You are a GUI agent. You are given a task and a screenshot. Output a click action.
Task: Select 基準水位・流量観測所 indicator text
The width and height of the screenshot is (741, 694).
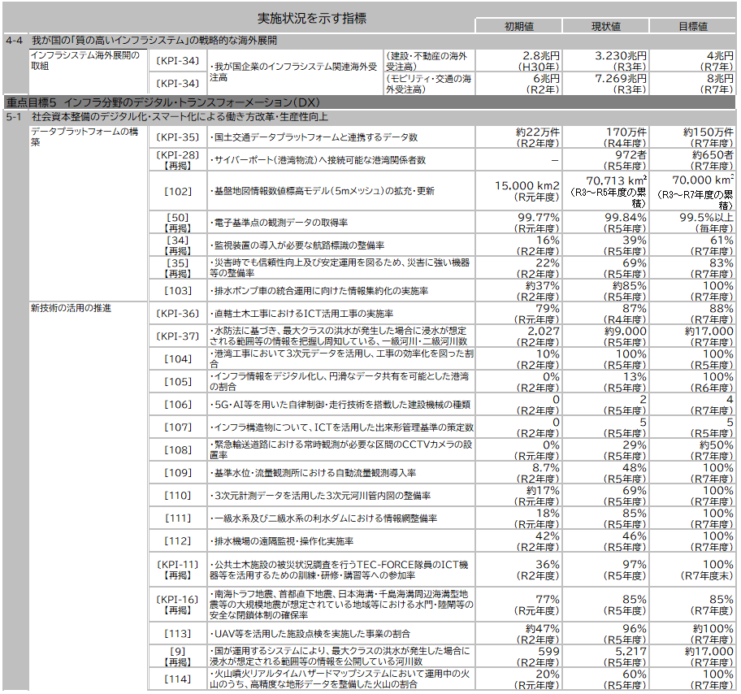click(314, 473)
